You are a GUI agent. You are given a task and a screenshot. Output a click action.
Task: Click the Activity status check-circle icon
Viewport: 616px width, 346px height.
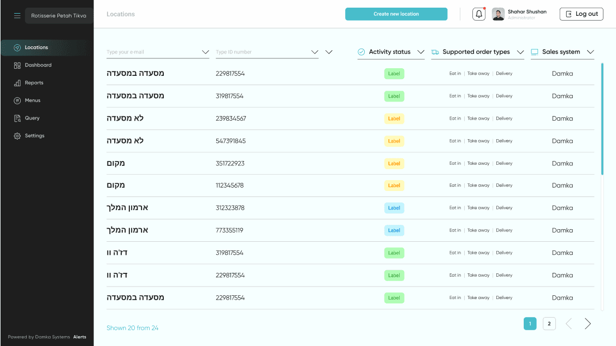click(361, 52)
